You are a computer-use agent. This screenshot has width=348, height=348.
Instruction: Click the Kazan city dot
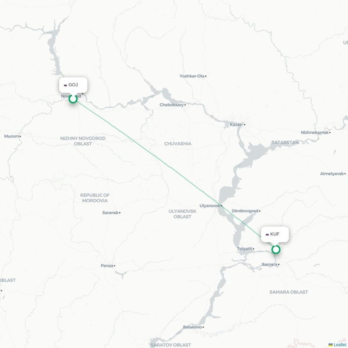point(244,125)
